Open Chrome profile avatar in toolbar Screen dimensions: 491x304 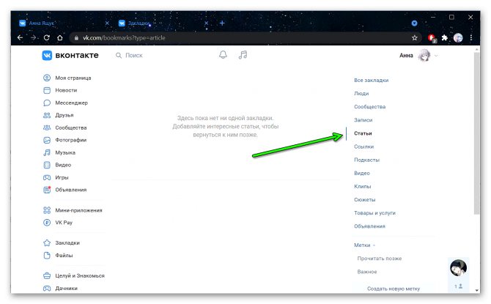point(458,38)
